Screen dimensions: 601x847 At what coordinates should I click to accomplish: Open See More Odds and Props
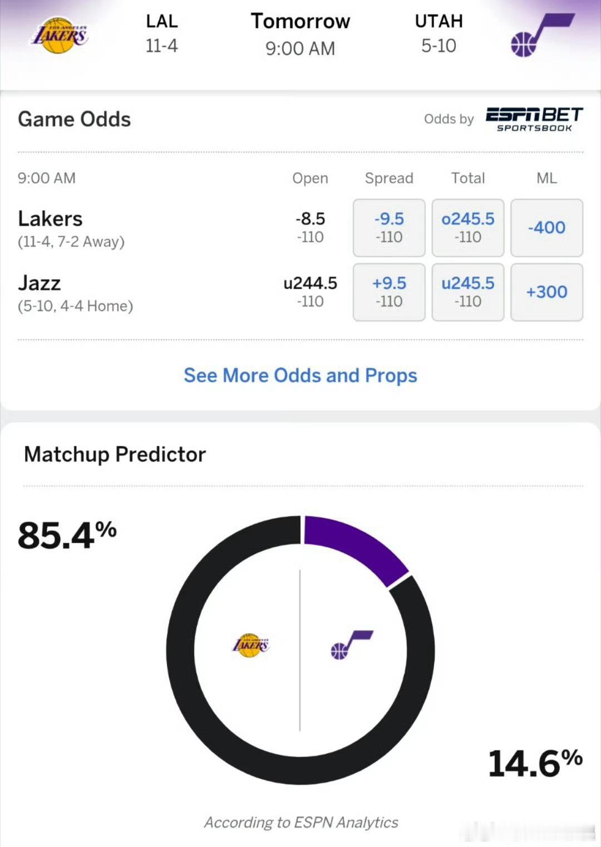[x=300, y=376]
